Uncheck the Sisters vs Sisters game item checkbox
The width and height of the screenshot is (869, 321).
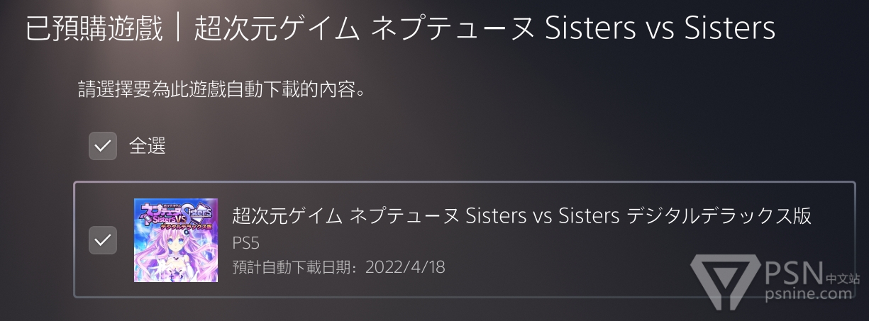[x=102, y=240]
